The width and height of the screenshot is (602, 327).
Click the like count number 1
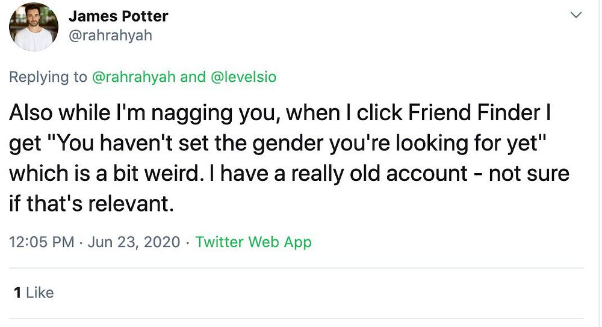tap(17, 293)
